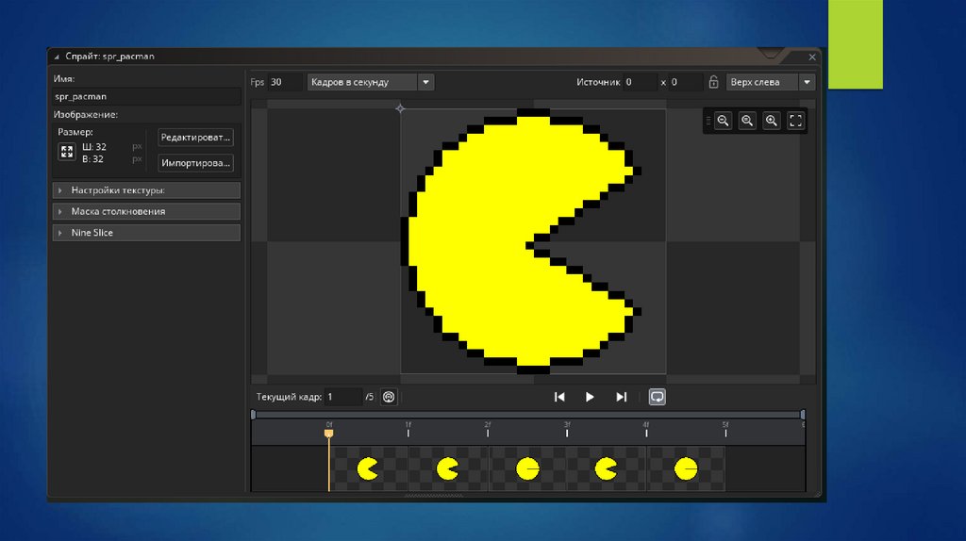Screen dimensions: 966x541
Task: Click the Fps value field
Action: click(285, 82)
